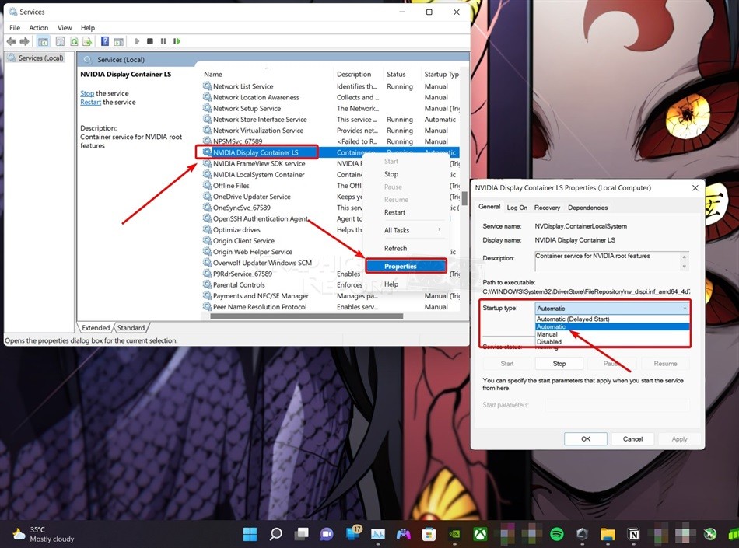The height and width of the screenshot is (548, 739).
Task: Sort services by Name column header
Action: (x=213, y=75)
